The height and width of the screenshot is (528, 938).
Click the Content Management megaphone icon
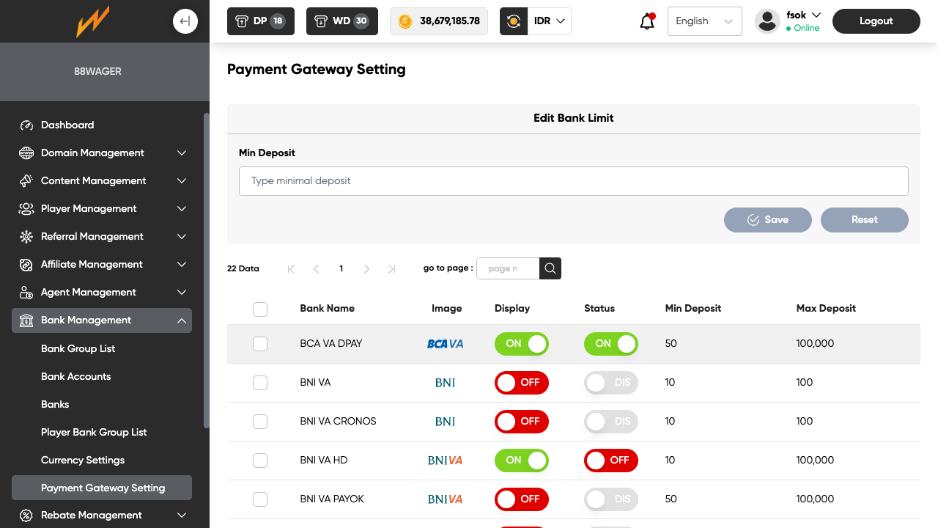pos(26,181)
